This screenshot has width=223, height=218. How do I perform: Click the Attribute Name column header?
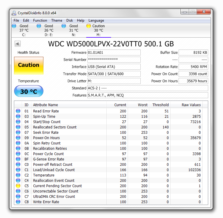[x=45, y=105]
